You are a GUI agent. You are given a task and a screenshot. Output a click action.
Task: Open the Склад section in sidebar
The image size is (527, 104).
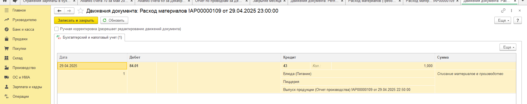(x=18, y=58)
